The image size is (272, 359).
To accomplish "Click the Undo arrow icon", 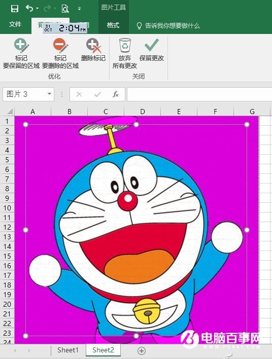I will (x=29, y=9).
